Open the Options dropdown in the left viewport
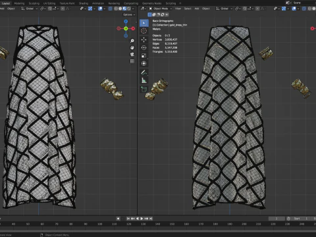The height and width of the screenshot is (237, 316). pyautogui.click(x=129, y=14)
